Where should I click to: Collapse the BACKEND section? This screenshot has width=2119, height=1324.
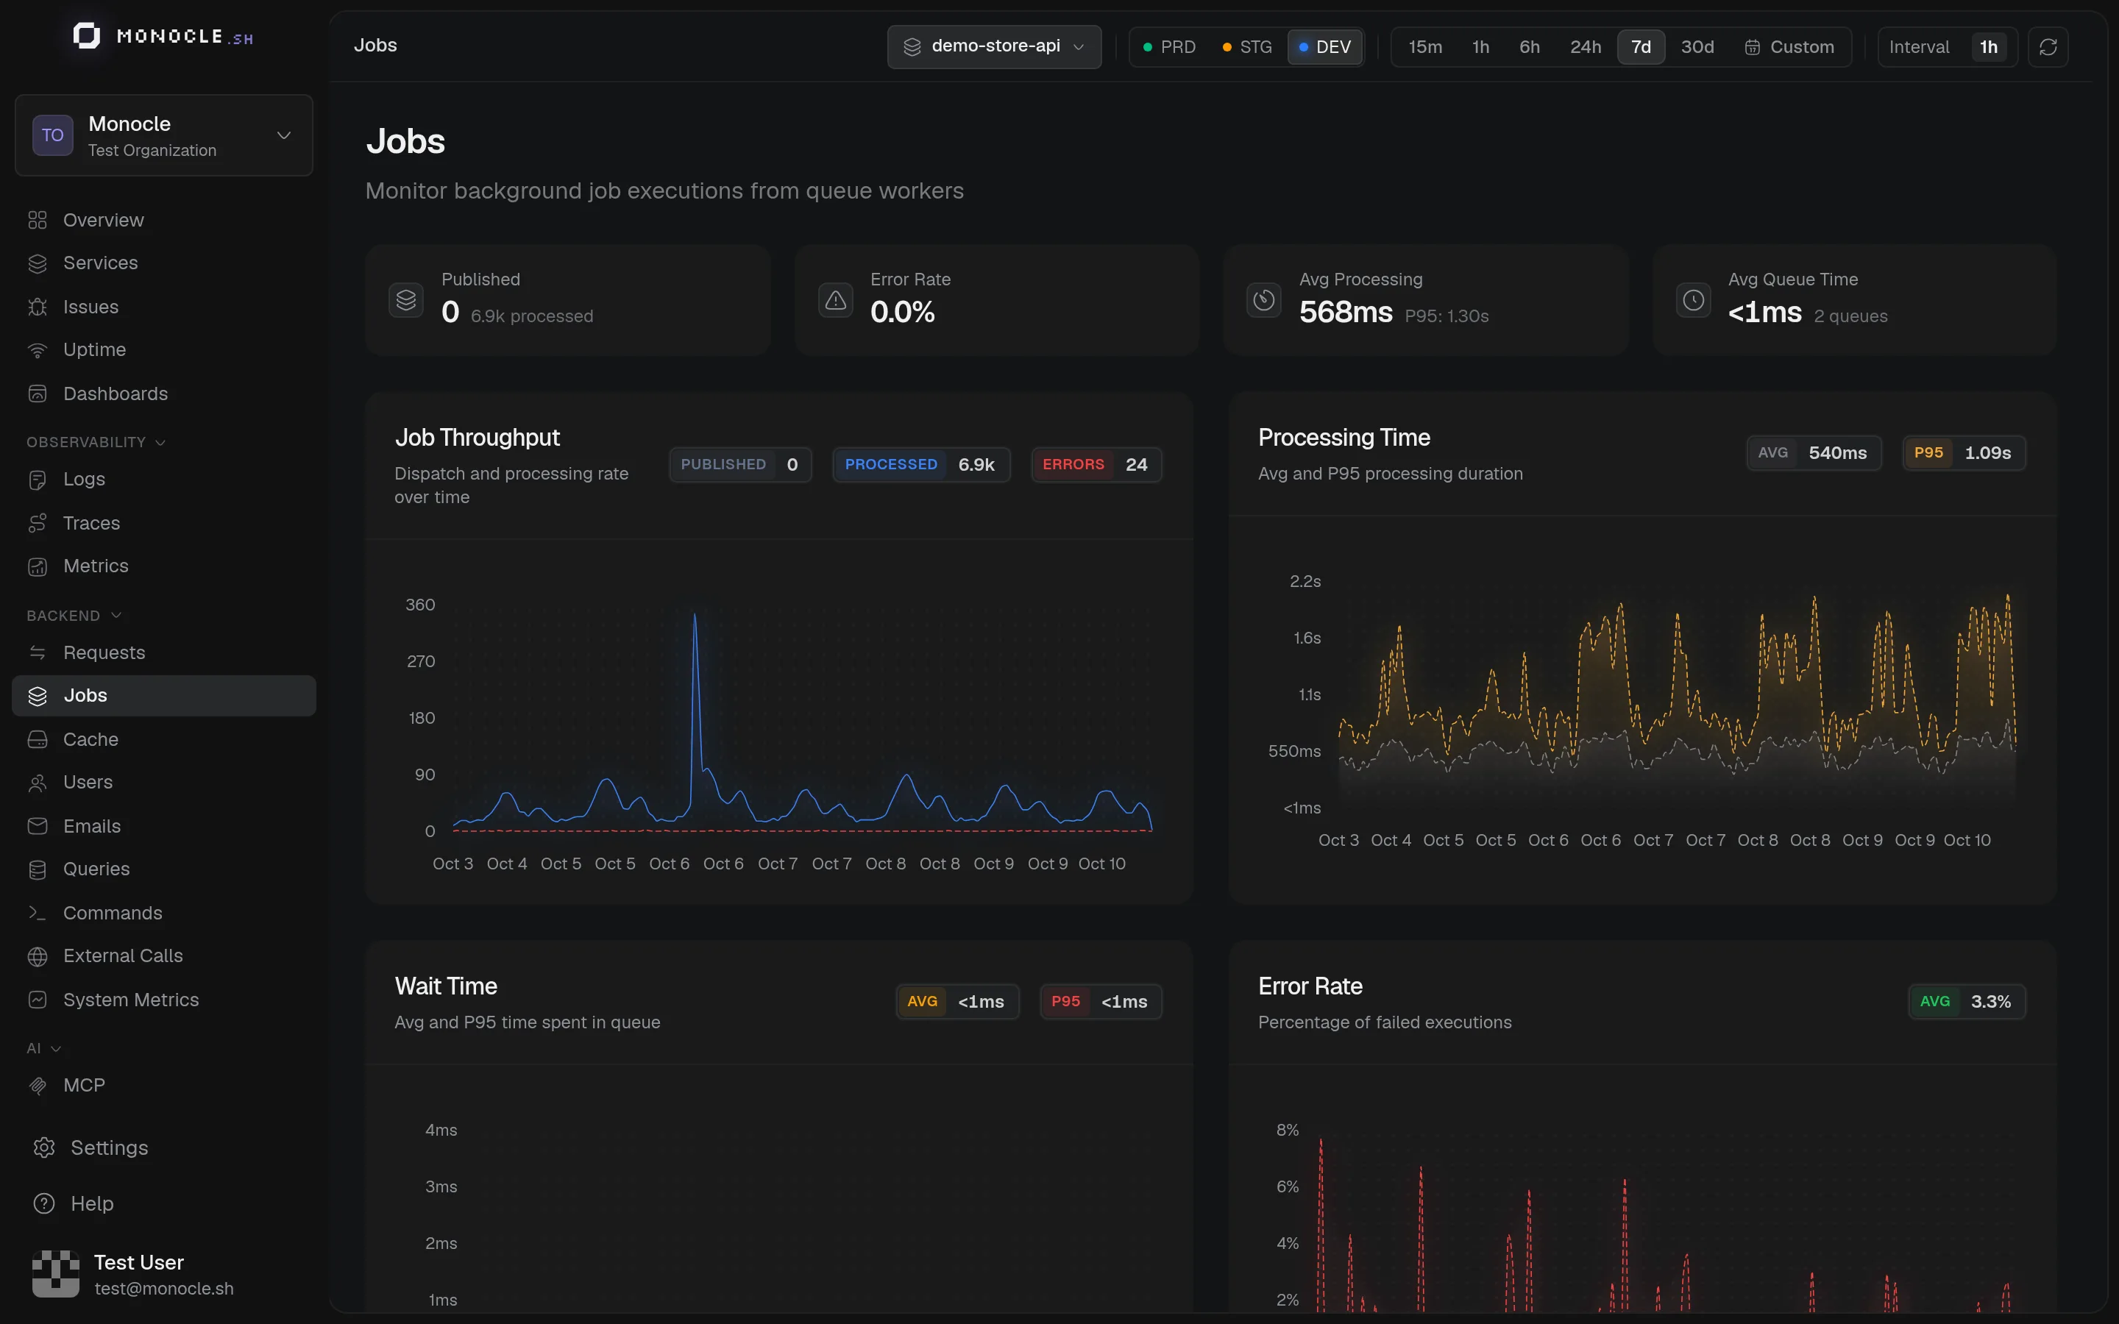[x=74, y=616]
